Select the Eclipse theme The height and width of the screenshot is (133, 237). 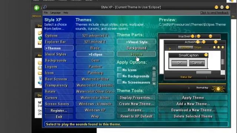[x=95, y=54]
